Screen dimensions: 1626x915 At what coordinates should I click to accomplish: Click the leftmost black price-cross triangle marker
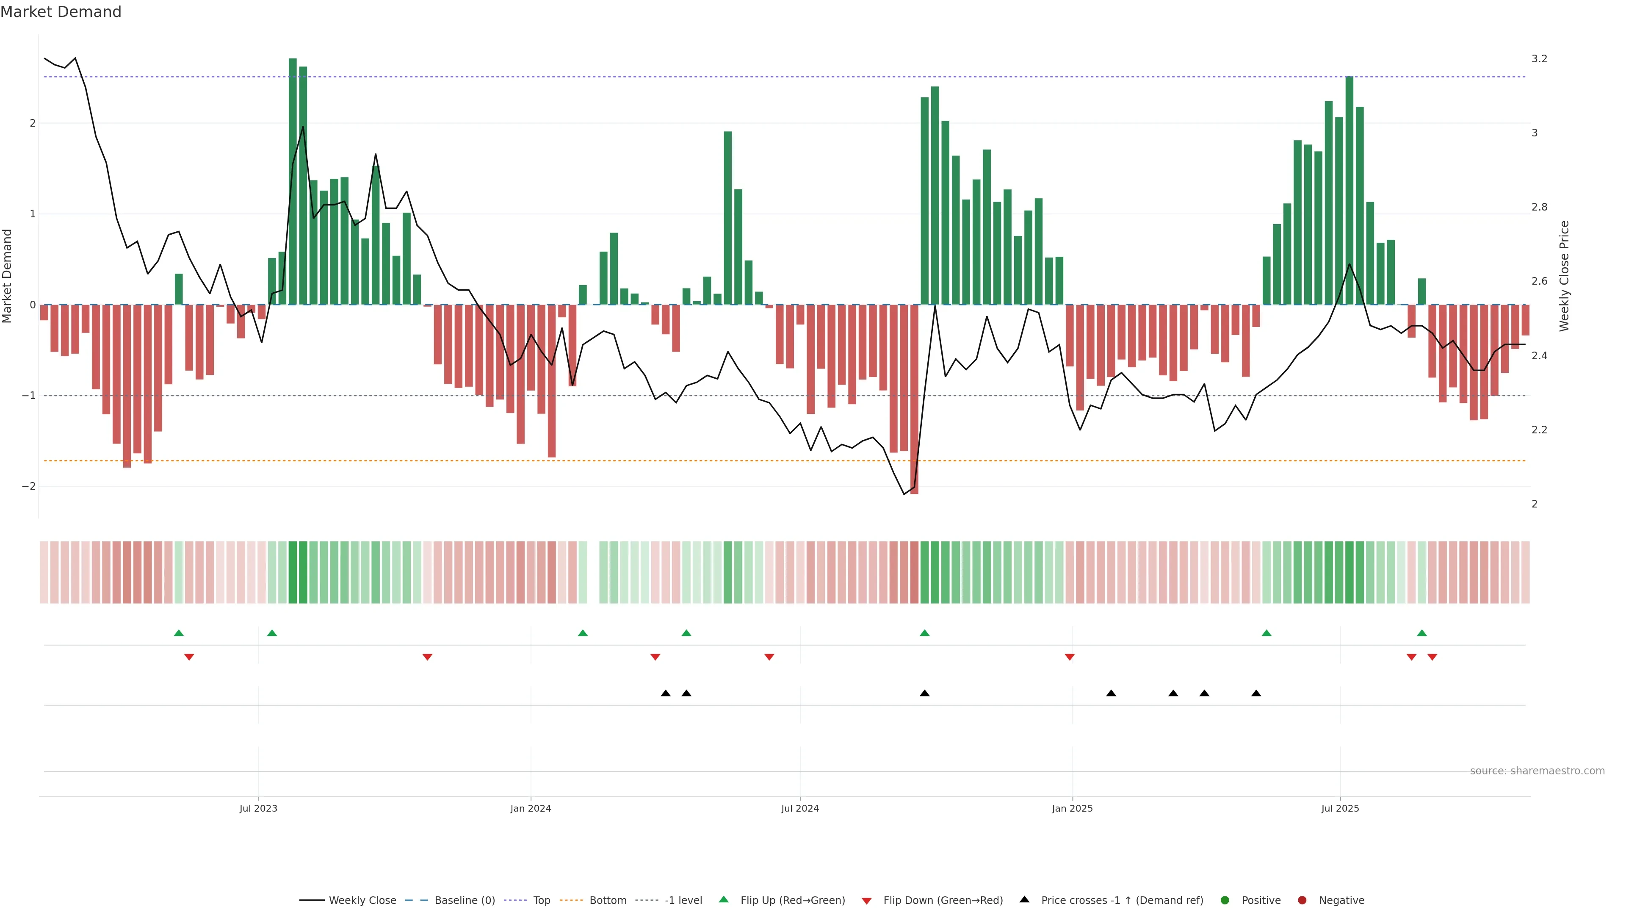(x=665, y=693)
